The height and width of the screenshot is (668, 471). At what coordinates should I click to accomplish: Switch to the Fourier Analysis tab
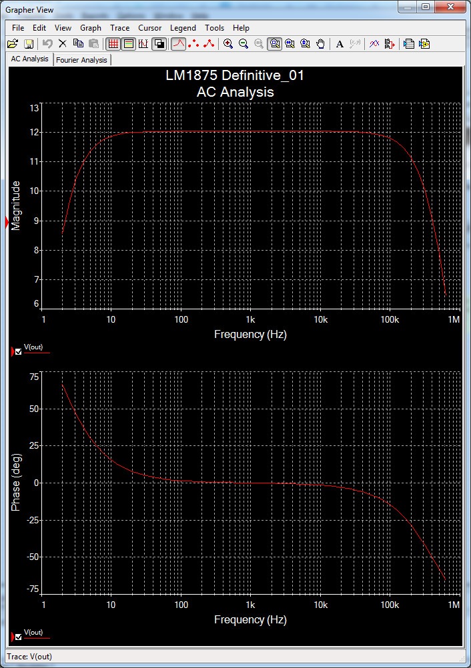(82, 59)
